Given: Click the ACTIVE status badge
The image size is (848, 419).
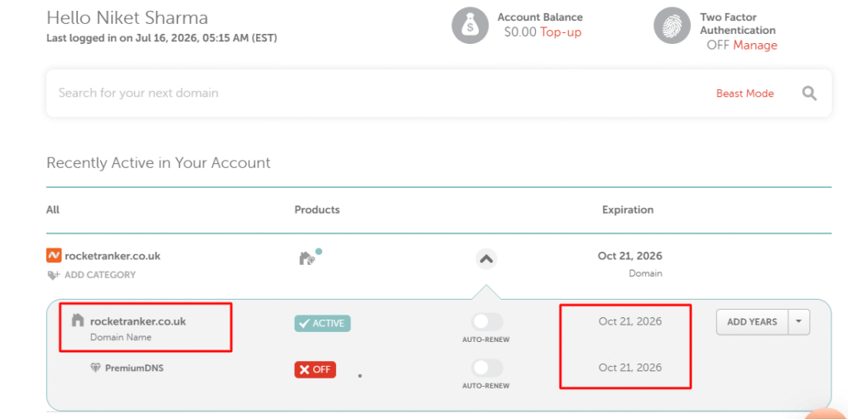Looking at the screenshot, I should tap(322, 323).
